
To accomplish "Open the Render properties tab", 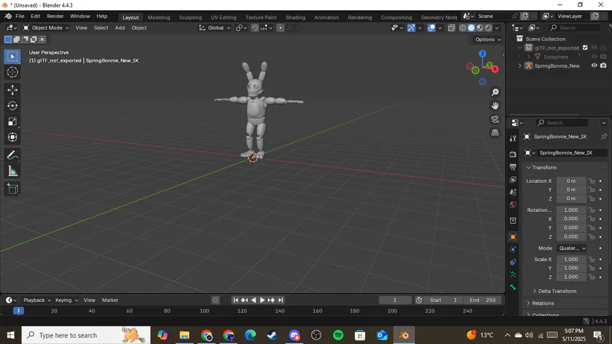I will [513, 154].
